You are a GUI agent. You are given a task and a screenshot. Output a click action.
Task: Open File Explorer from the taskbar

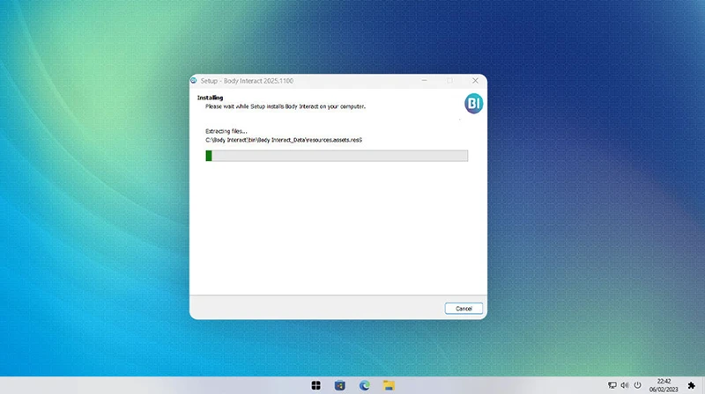tap(389, 385)
